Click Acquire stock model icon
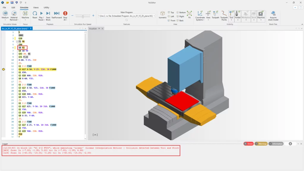 pos(273,14)
